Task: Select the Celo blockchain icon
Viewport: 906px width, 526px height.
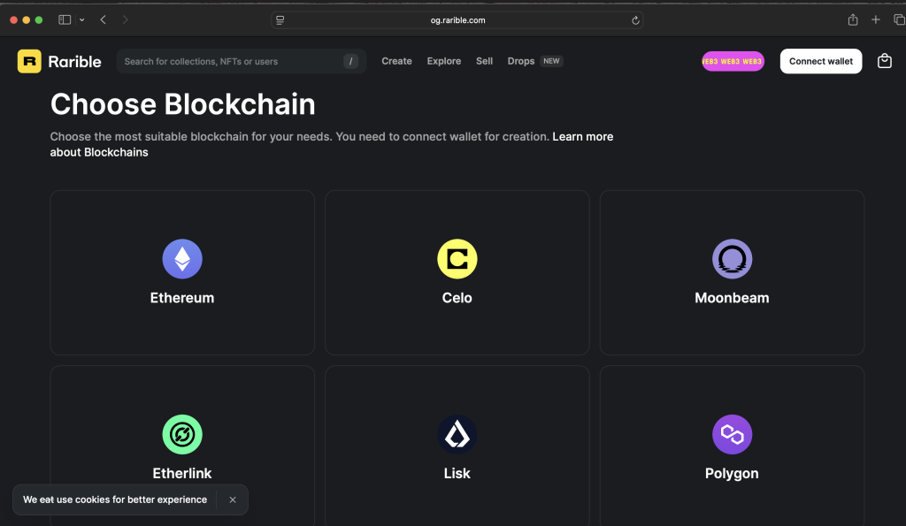Action: [x=457, y=258]
